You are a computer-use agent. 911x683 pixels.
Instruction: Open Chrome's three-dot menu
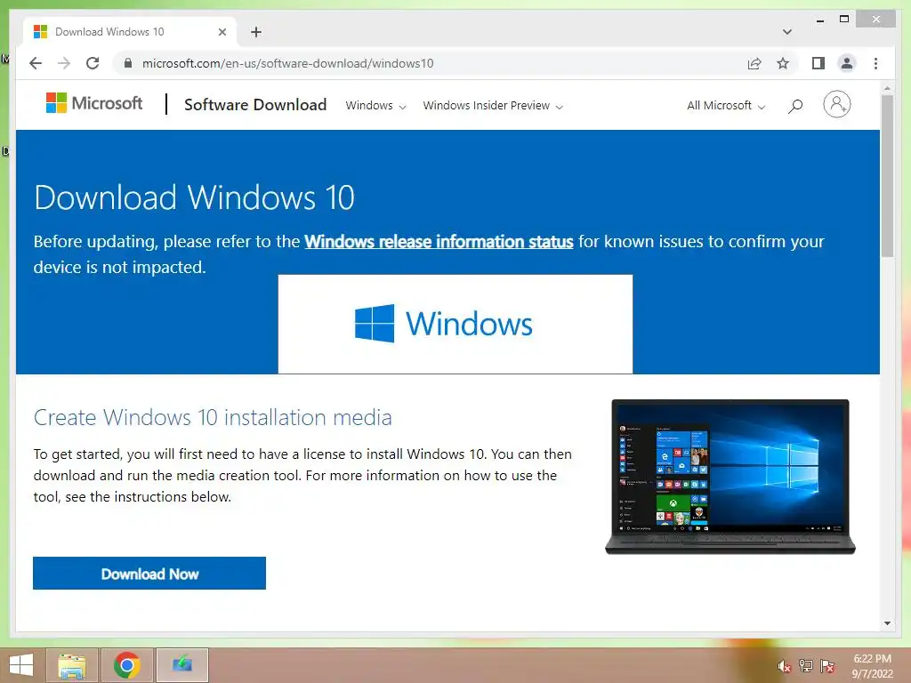tap(875, 63)
